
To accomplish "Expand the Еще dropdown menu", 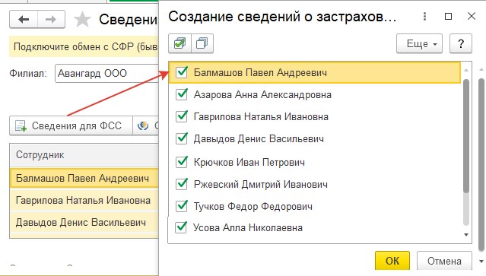I will coord(419,43).
